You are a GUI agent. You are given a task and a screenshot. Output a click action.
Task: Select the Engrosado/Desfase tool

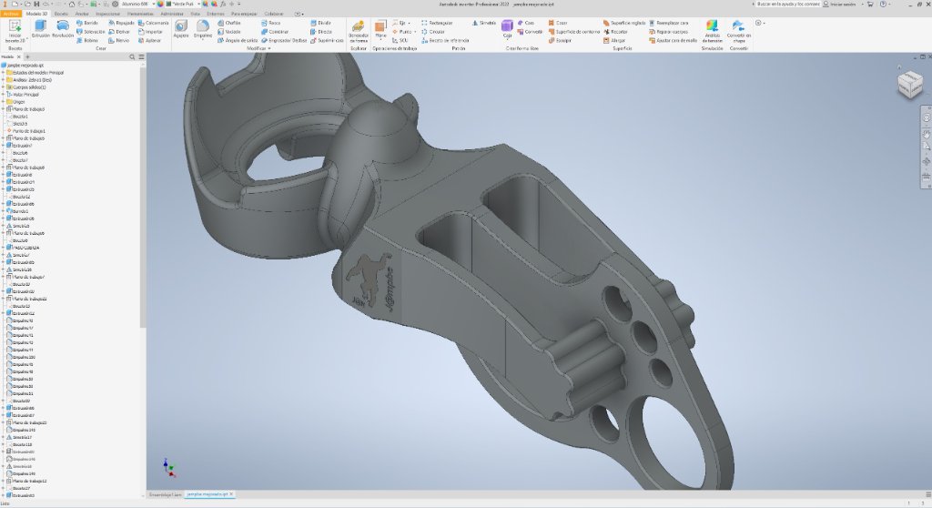(284, 40)
